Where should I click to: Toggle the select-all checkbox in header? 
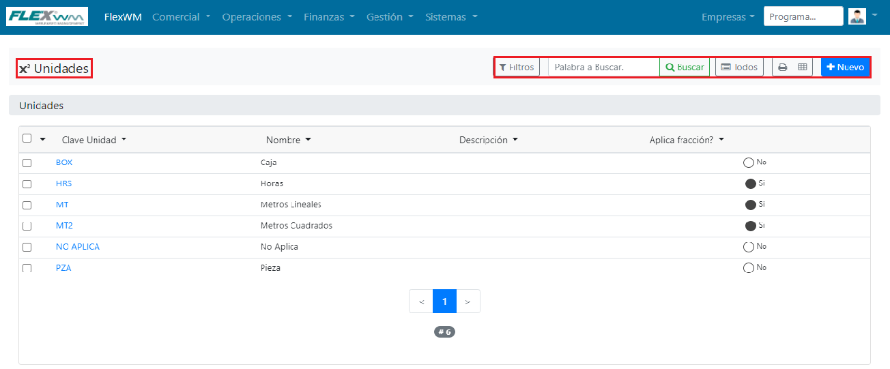(27, 138)
